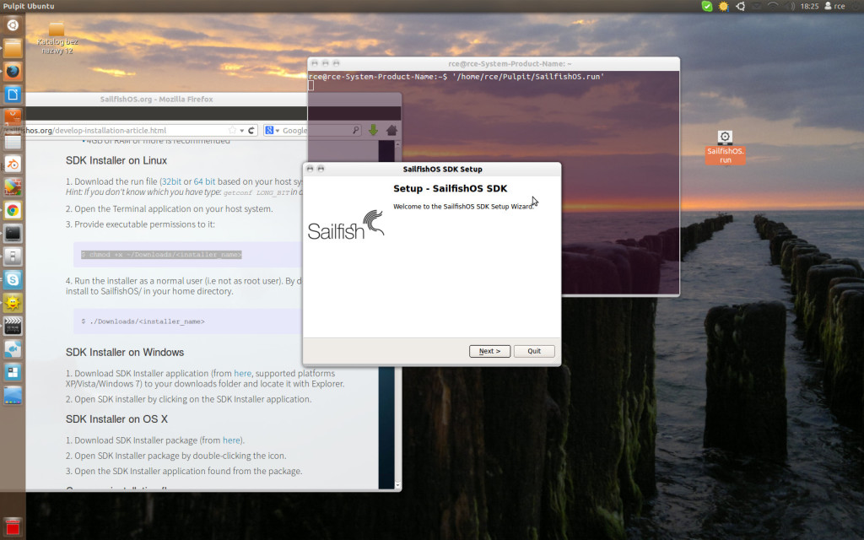
Task: Open Skype from the launcher
Action: [13, 279]
